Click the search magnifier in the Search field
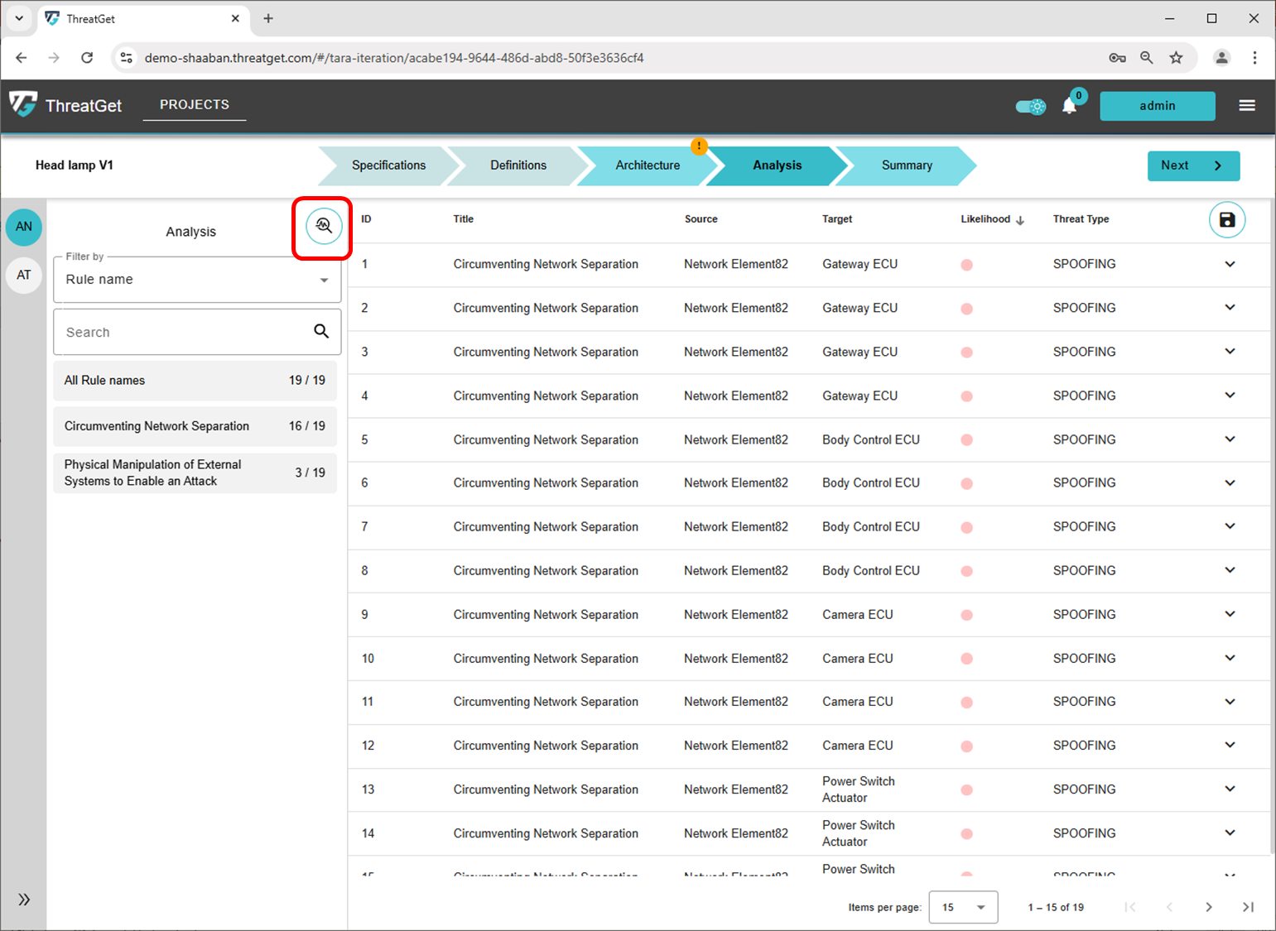 point(321,332)
